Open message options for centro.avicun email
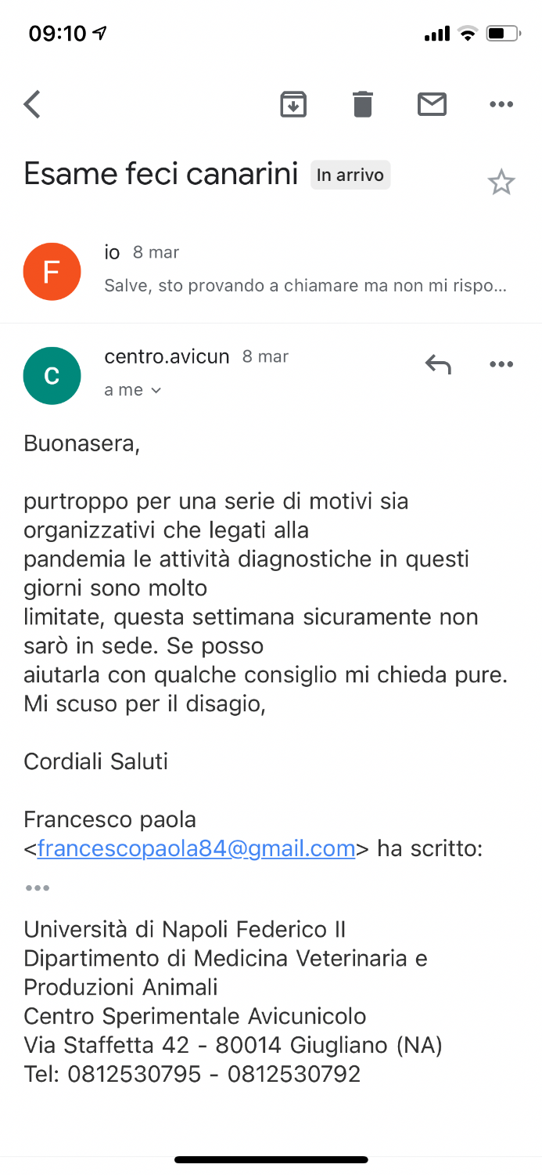The height and width of the screenshot is (1175, 542). [x=501, y=364]
